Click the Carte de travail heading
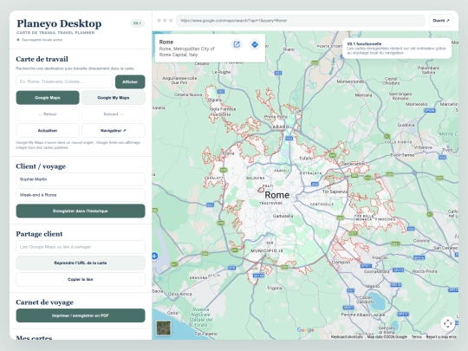Screen dimensions: 468x351 (42, 59)
